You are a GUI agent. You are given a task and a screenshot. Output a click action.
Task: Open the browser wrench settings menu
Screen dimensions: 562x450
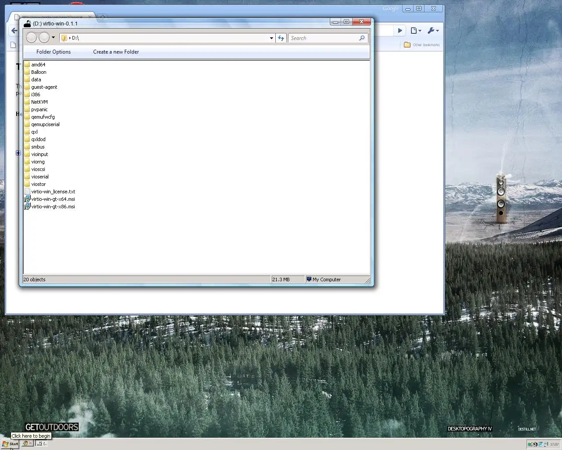433,30
